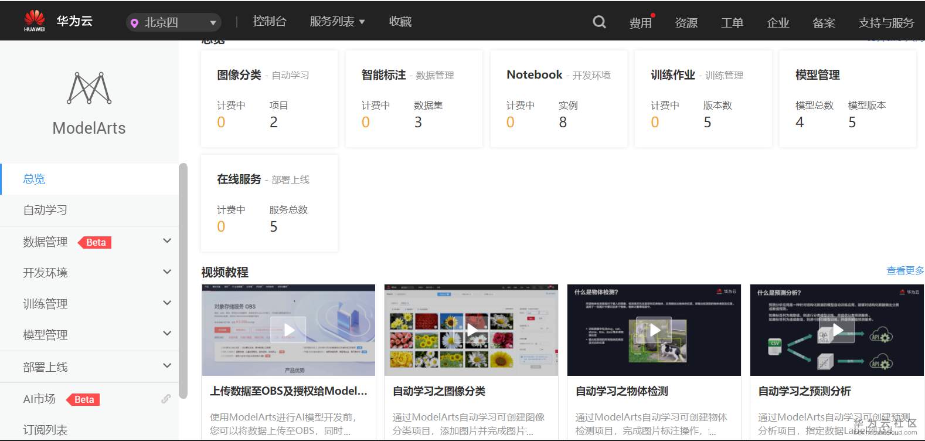The height and width of the screenshot is (441, 925).
Task: Click the 数据集 count 3 in 智能标注
Action: coord(418,122)
